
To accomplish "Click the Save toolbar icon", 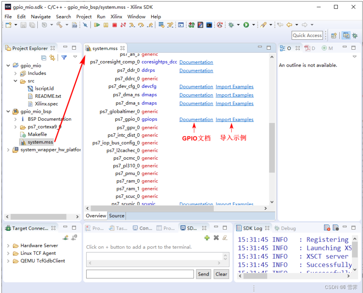I will point(23,25).
